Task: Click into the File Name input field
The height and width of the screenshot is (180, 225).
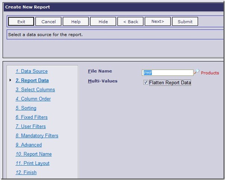Action: (168, 73)
